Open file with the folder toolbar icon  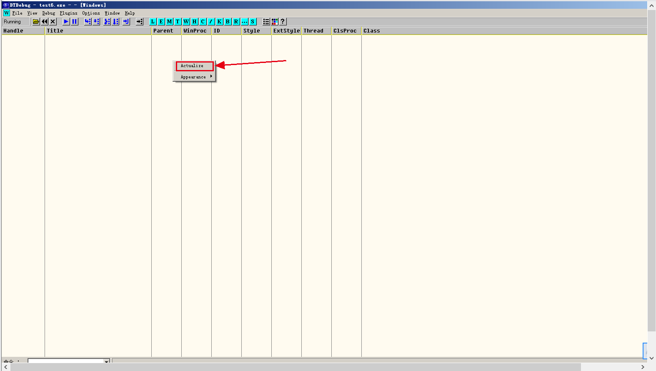pos(36,22)
